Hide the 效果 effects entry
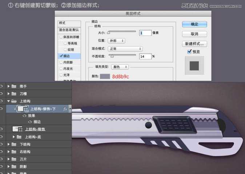Viewport: 245px width, 174px height. coord(24,116)
